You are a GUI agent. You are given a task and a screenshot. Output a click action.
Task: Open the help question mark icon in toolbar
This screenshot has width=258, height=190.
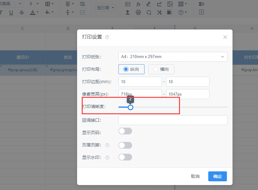click(x=181, y=12)
